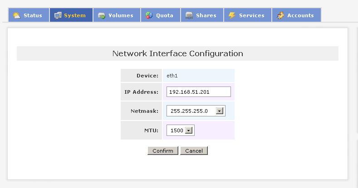Click the lightning bolt icon on Services tab
358x188 pixels.
point(232,15)
